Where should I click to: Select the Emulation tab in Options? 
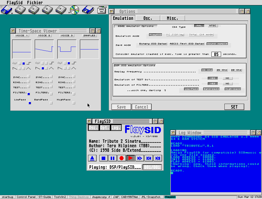pos(123,18)
